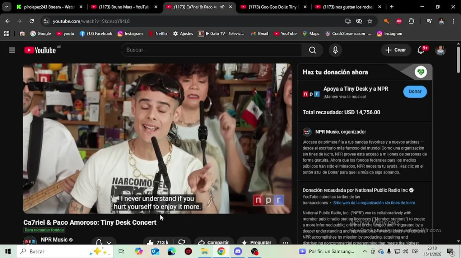Open the AdBlock Plus extension
Image resolution: width=461 pixels, height=258 pixels.
tap(399, 21)
